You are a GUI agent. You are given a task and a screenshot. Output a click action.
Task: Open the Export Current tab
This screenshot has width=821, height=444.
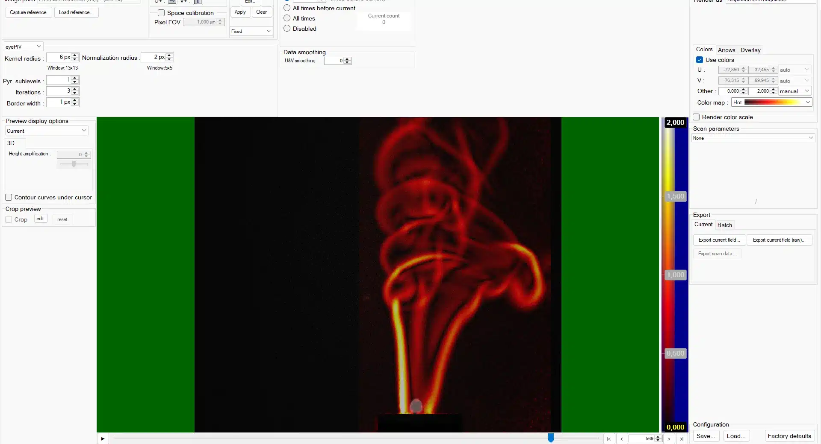click(x=703, y=225)
